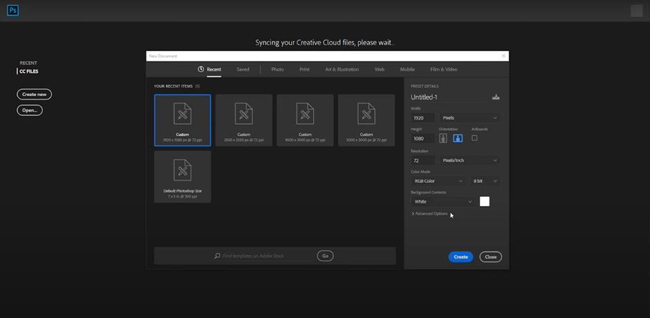650x318 pixels.
Task: Expand Advanced Options section
Action: point(430,214)
